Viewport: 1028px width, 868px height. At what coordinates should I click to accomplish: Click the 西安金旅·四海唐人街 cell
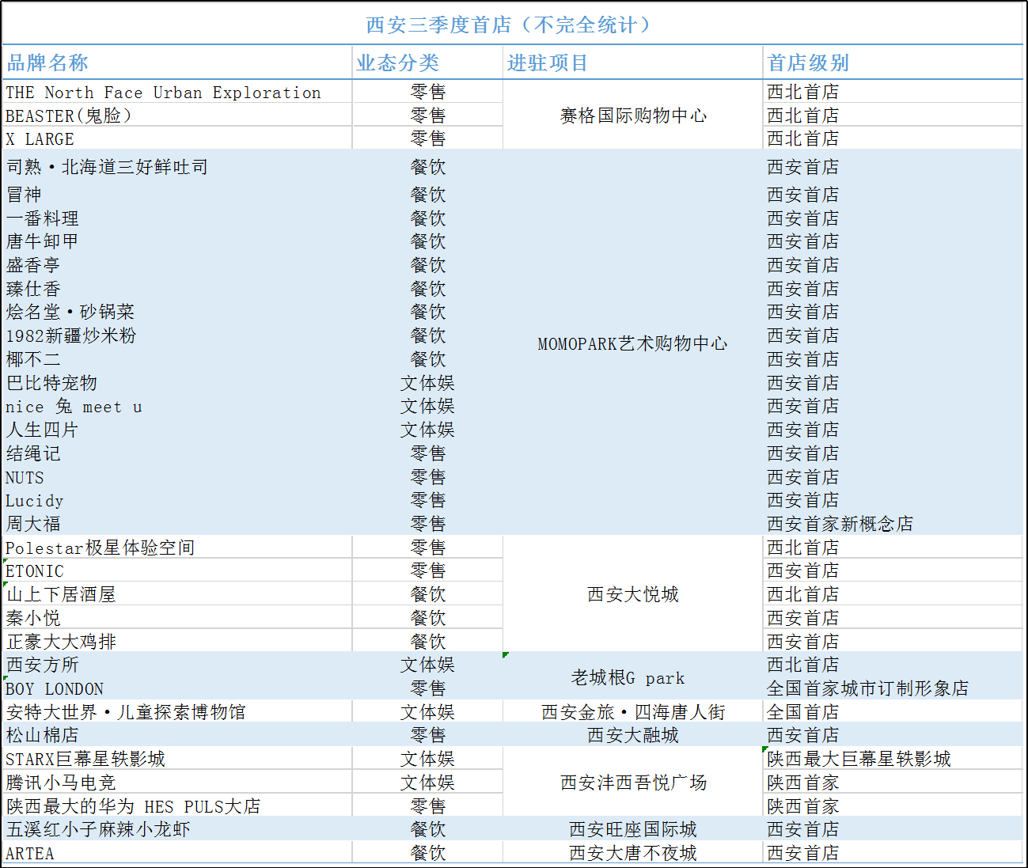pos(633,712)
